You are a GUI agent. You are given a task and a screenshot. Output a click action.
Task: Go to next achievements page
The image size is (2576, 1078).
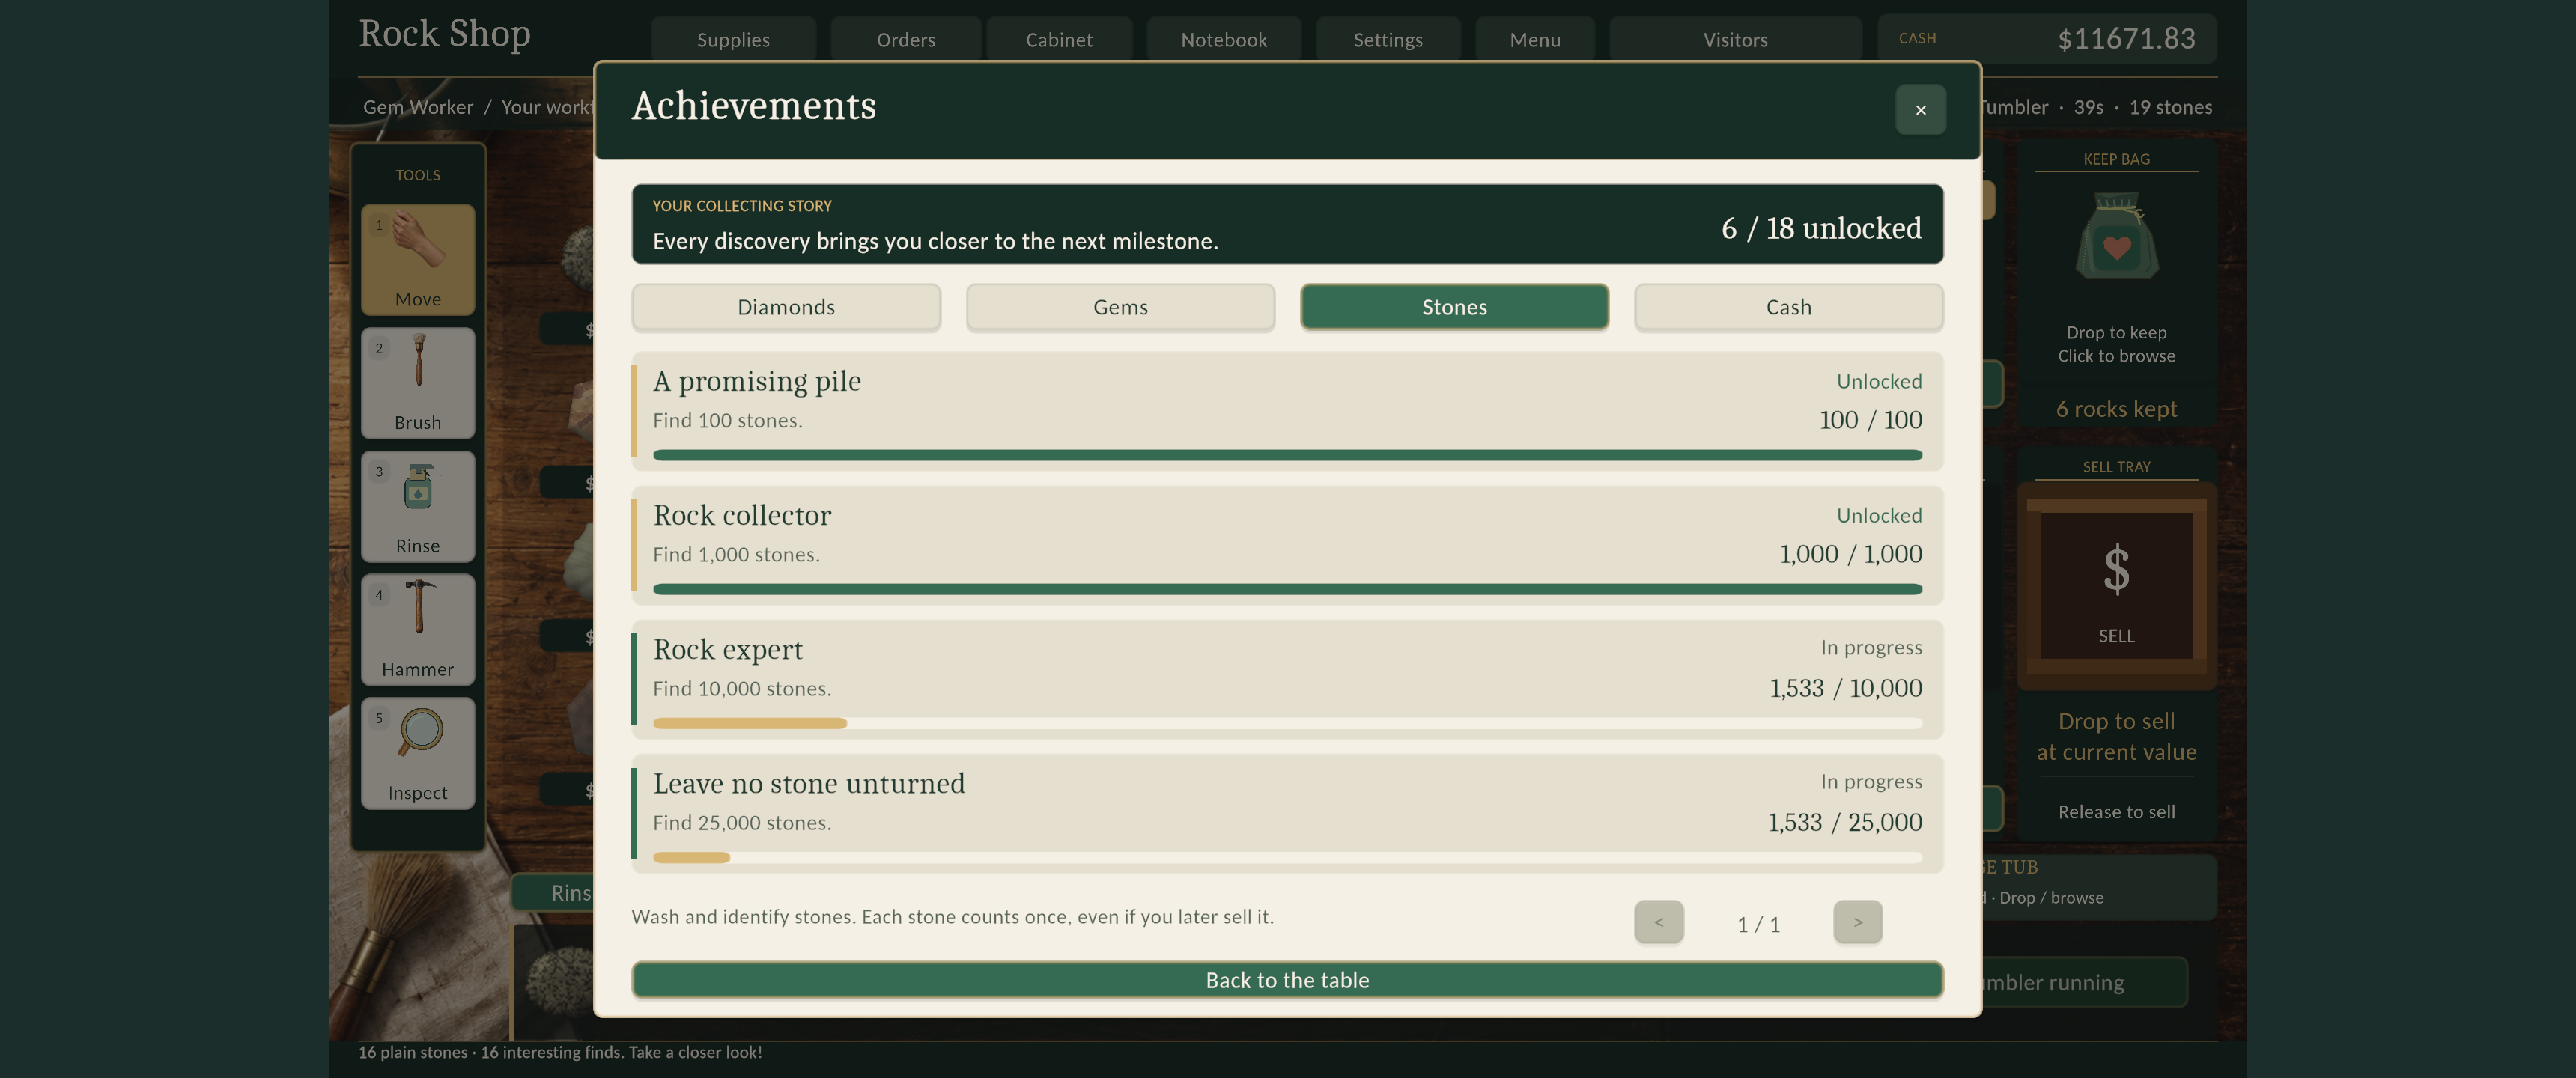click(x=1857, y=922)
